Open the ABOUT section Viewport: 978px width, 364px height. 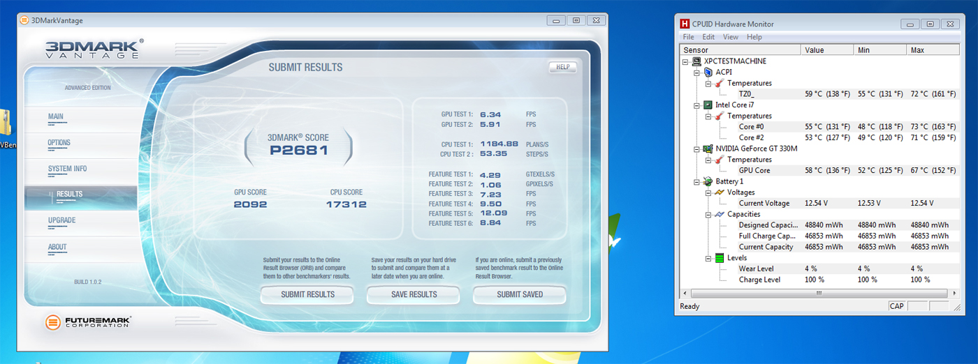click(x=80, y=248)
